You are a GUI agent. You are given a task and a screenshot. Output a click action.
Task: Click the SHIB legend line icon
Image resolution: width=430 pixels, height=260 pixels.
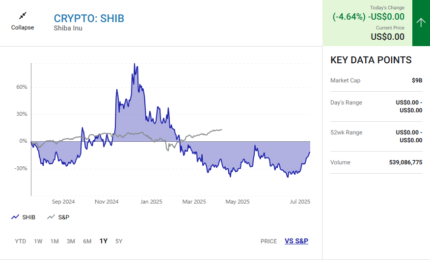pos(15,217)
